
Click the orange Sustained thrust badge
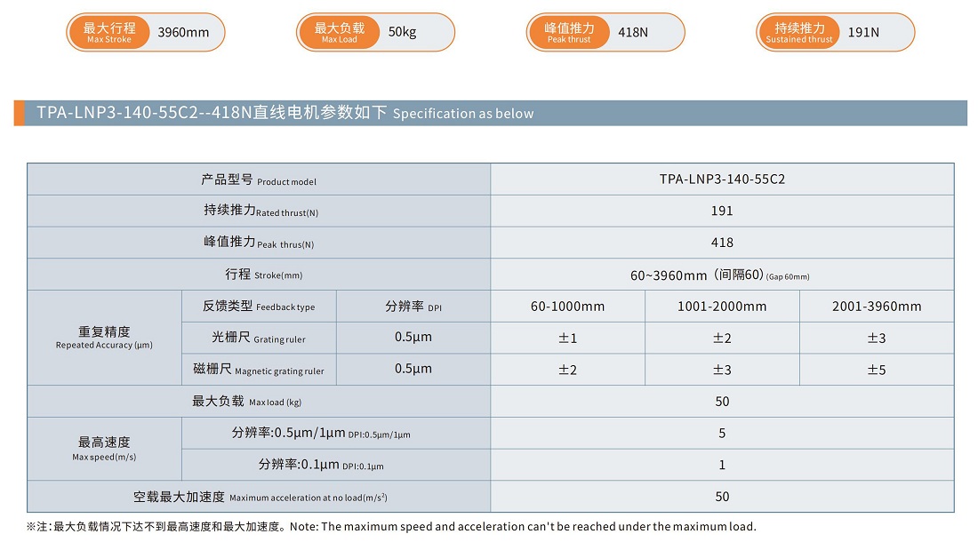click(x=798, y=33)
